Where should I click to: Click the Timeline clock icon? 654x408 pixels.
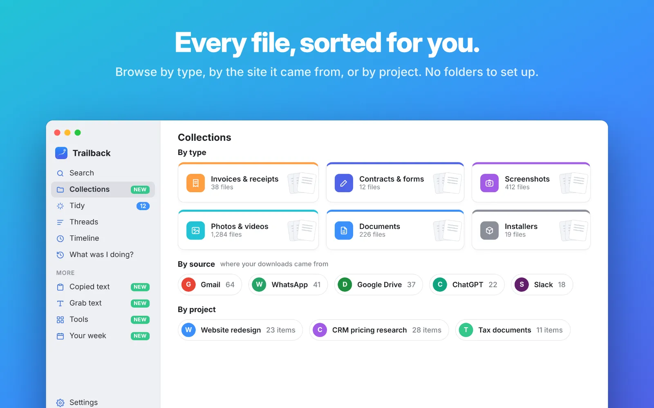60,239
